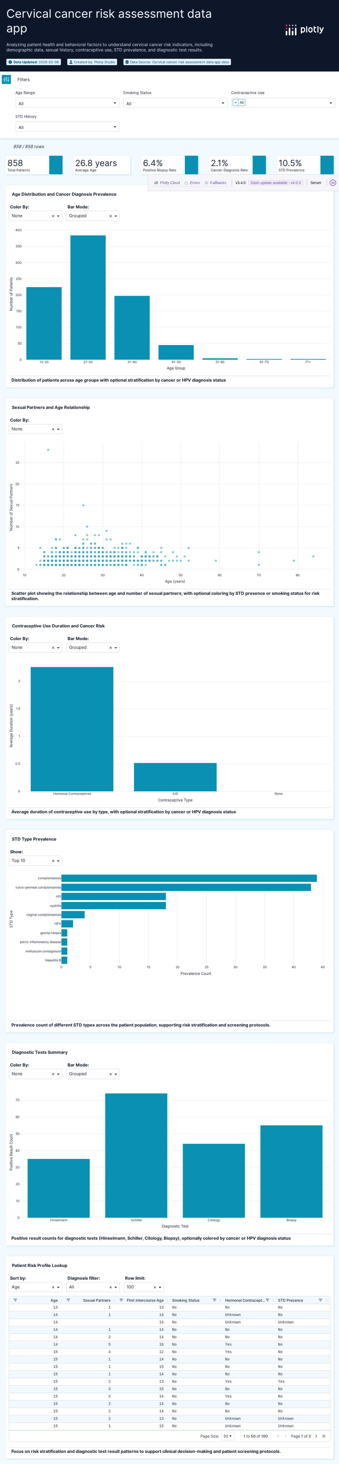Open Callbacks panel in debug toolbar
The height and width of the screenshot is (1464, 339).
pyautogui.click(x=215, y=183)
